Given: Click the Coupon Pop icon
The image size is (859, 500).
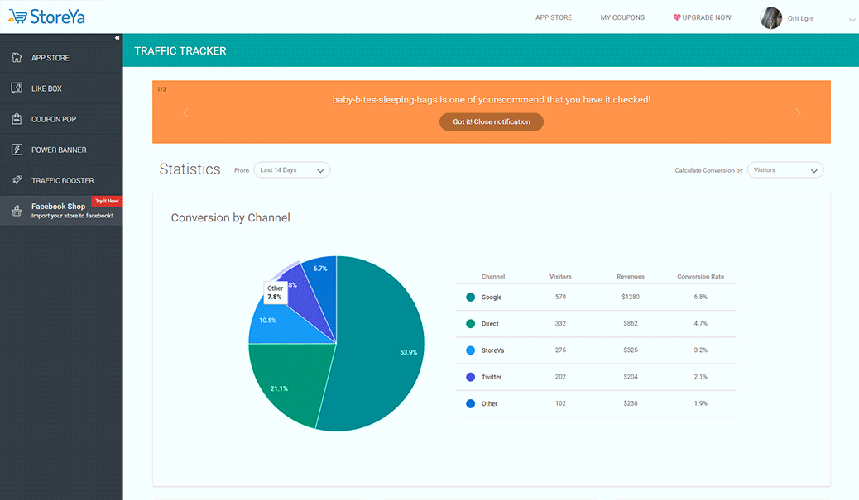Looking at the screenshot, I should click(17, 119).
